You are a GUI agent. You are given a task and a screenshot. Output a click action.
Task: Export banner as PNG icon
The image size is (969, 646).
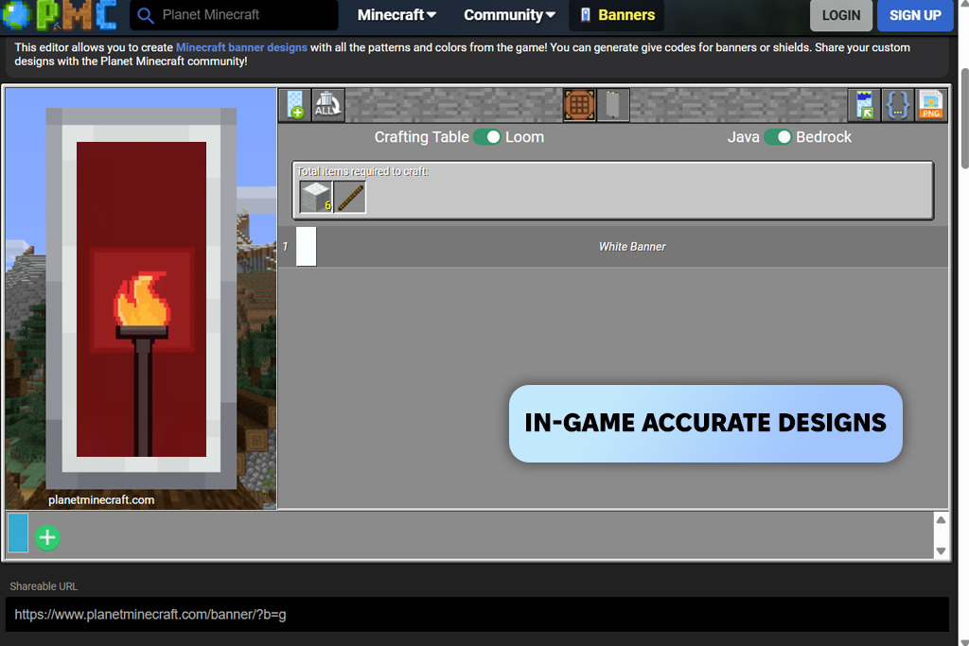coord(931,104)
